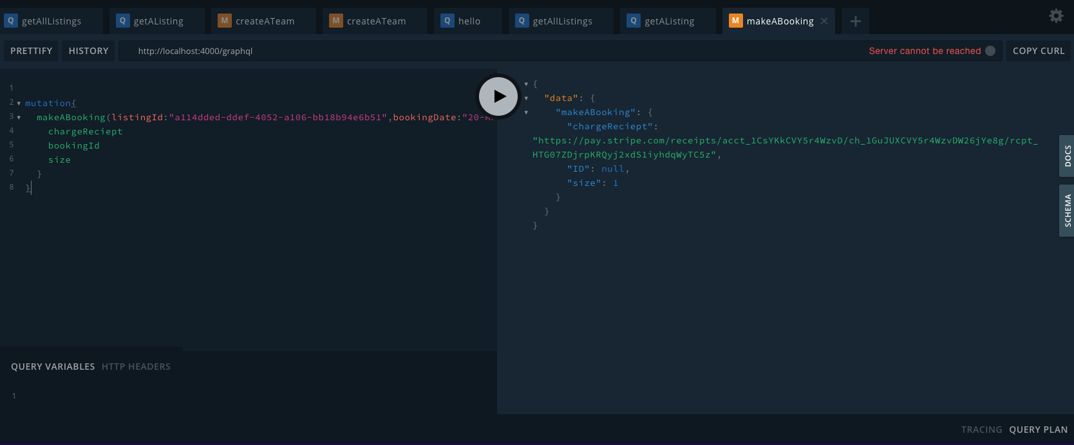Open the second createATeam tab
Image resolution: width=1074 pixels, height=445 pixels.
tap(375, 21)
